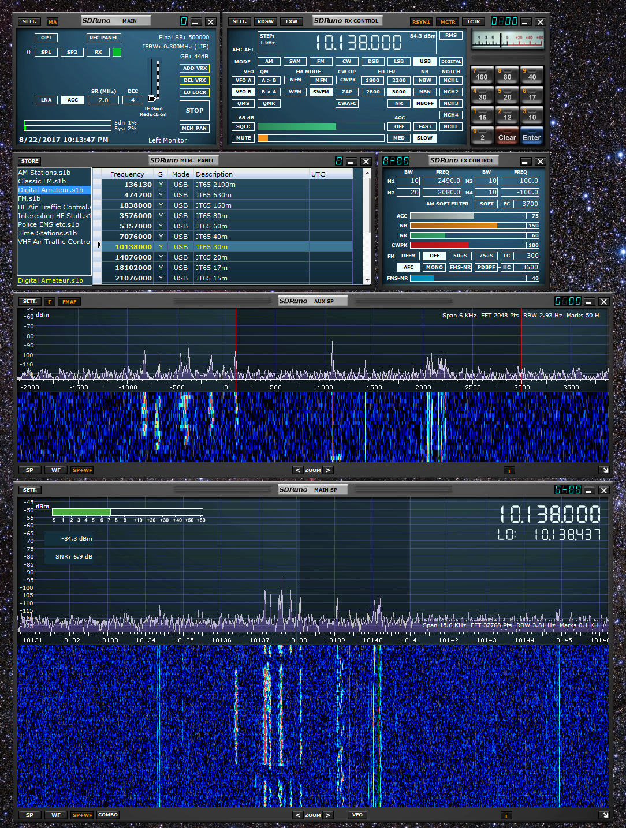
Task: Click the Enter button on band keypad
Action: pos(532,134)
